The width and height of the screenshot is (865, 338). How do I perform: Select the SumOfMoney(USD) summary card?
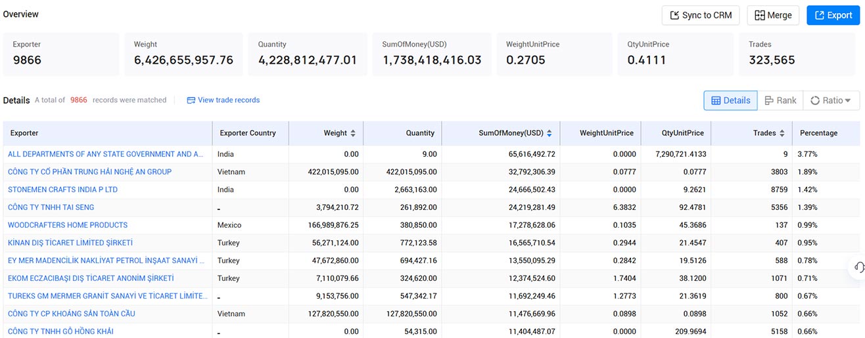pos(432,54)
